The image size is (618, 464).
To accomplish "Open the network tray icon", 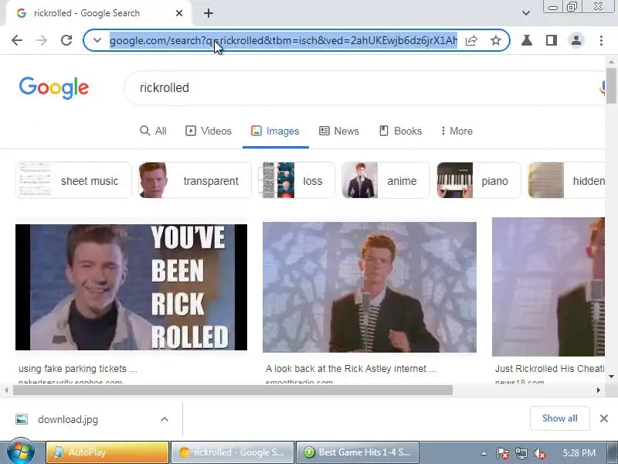I will pos(521,453).
